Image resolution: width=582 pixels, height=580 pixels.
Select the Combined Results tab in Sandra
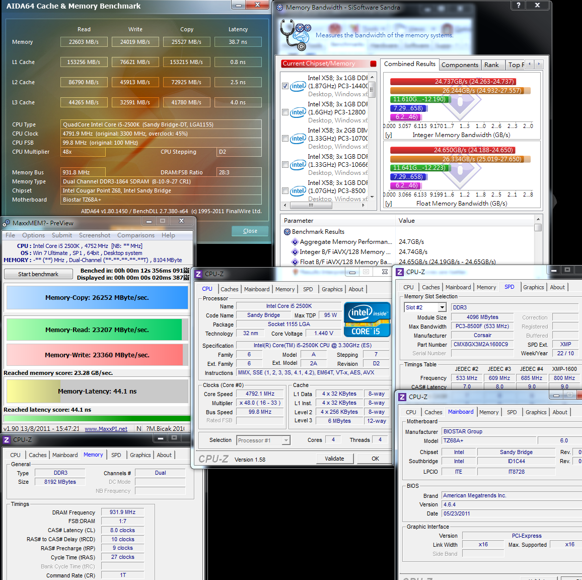pyautogui.click(x=410, y=64)
